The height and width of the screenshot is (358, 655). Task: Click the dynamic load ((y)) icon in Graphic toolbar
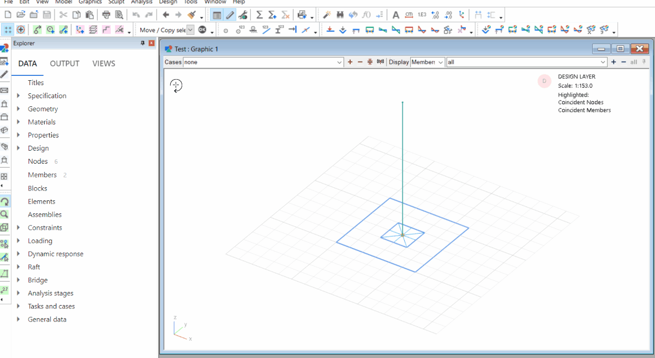pos(379,62)
